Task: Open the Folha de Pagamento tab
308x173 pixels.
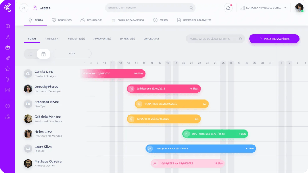Action: coord(128,20)
